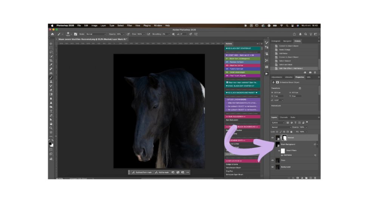Click the foreground color swatch

[50, 143]
